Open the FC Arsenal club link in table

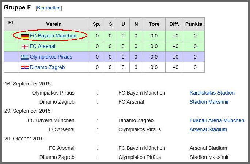coord(42,46)
